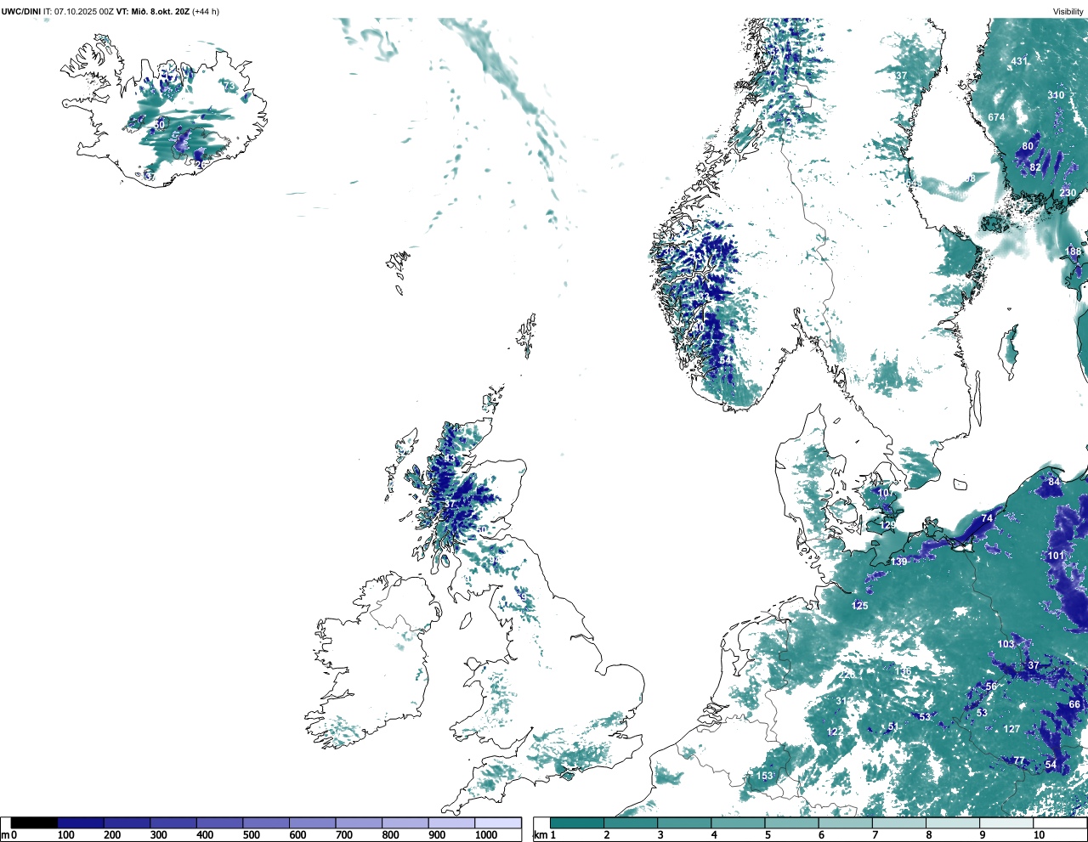Click the '153' value near Luxembourg area
The width and height of the screenshot is (1088, 842).
[765, 777]
